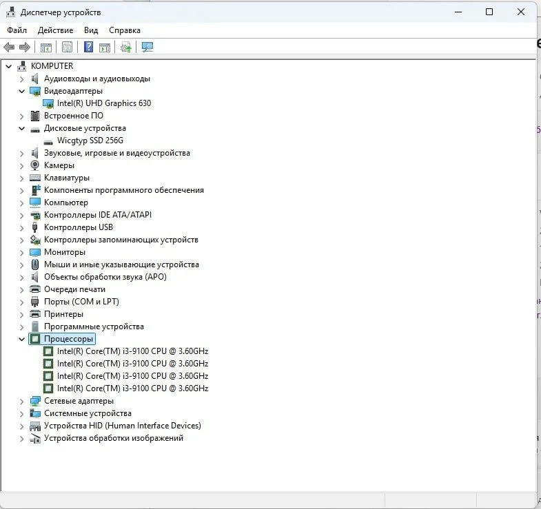Open Help with the blue question-mark icon
This screenshot has height=509, width=541.
pos(89,47)
